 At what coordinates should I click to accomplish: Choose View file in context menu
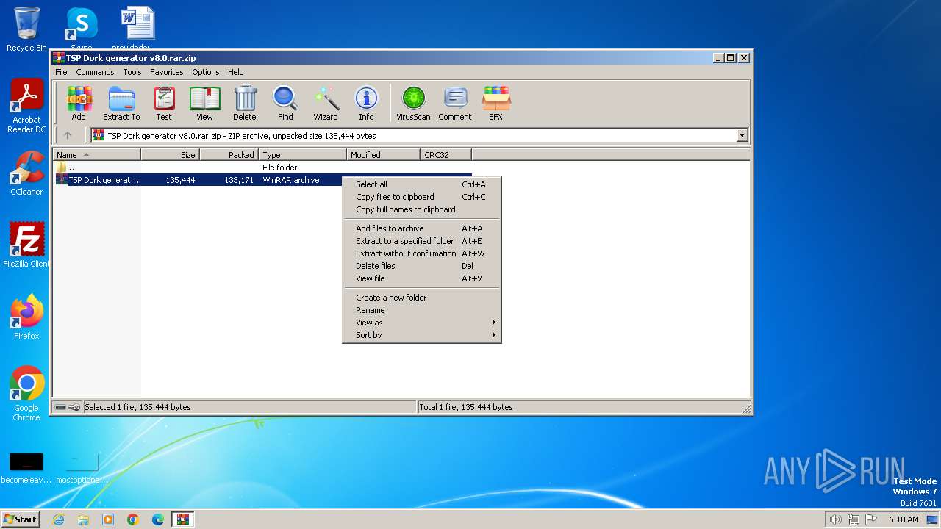(x=422, y=278)
